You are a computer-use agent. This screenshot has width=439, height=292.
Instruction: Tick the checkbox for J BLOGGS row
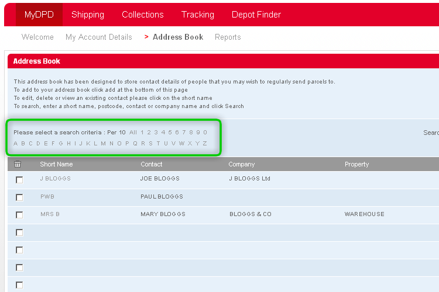coord(19,180)
